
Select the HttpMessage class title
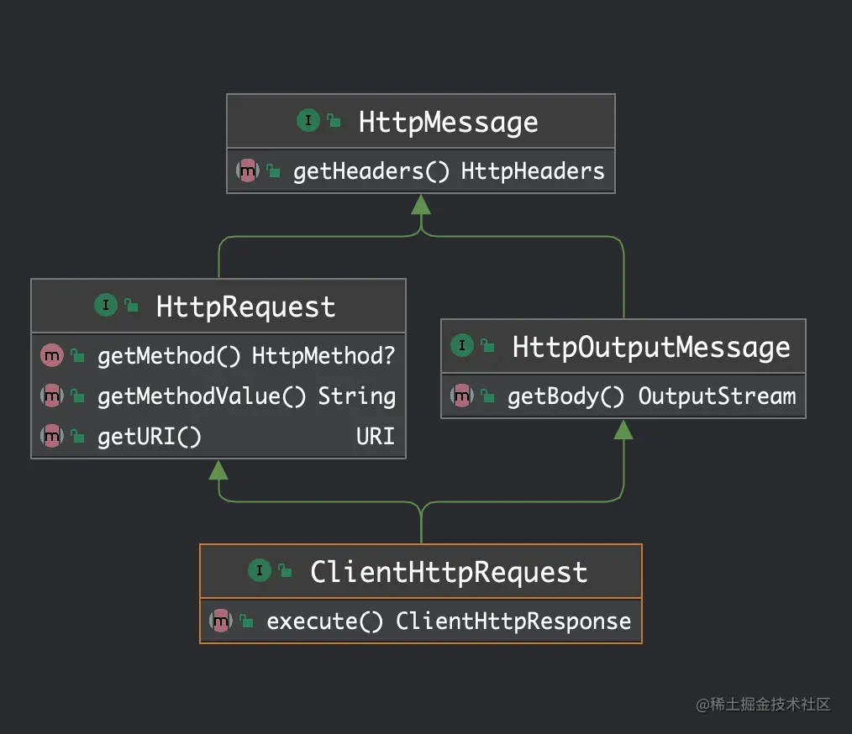pyautogui.click(x=448, y=122)
